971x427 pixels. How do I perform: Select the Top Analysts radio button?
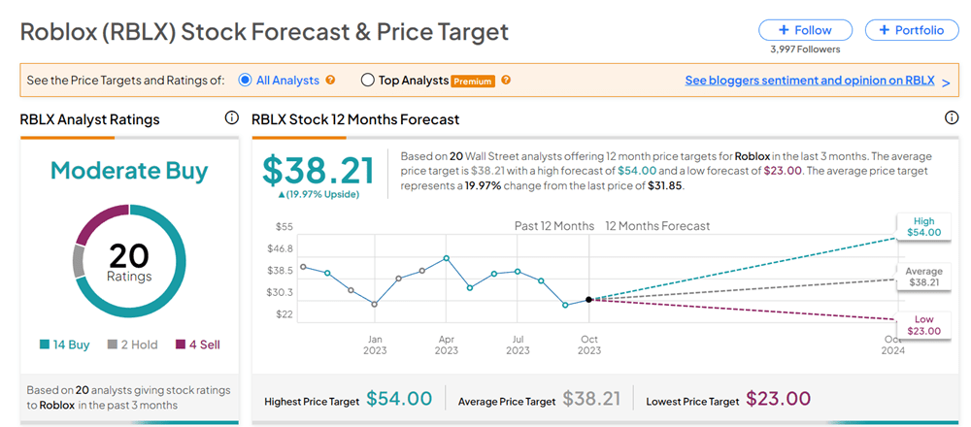point(367,81)
